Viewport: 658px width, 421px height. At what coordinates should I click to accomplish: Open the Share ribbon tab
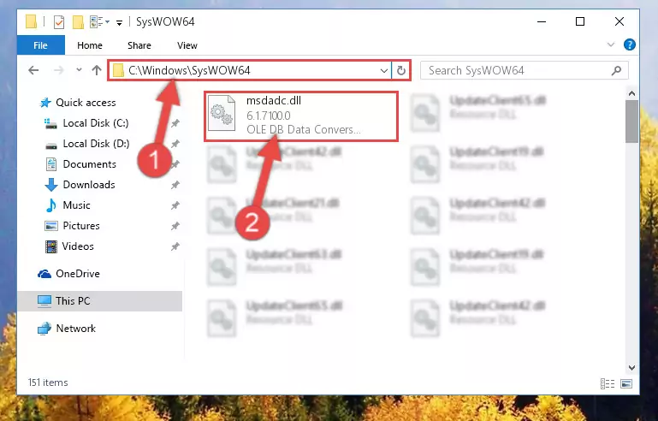click(139, 45)
